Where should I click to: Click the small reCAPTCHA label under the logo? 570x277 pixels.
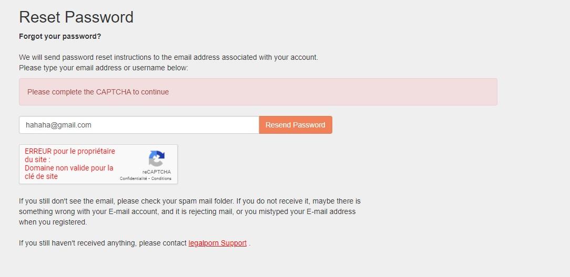tap(156, 172)
